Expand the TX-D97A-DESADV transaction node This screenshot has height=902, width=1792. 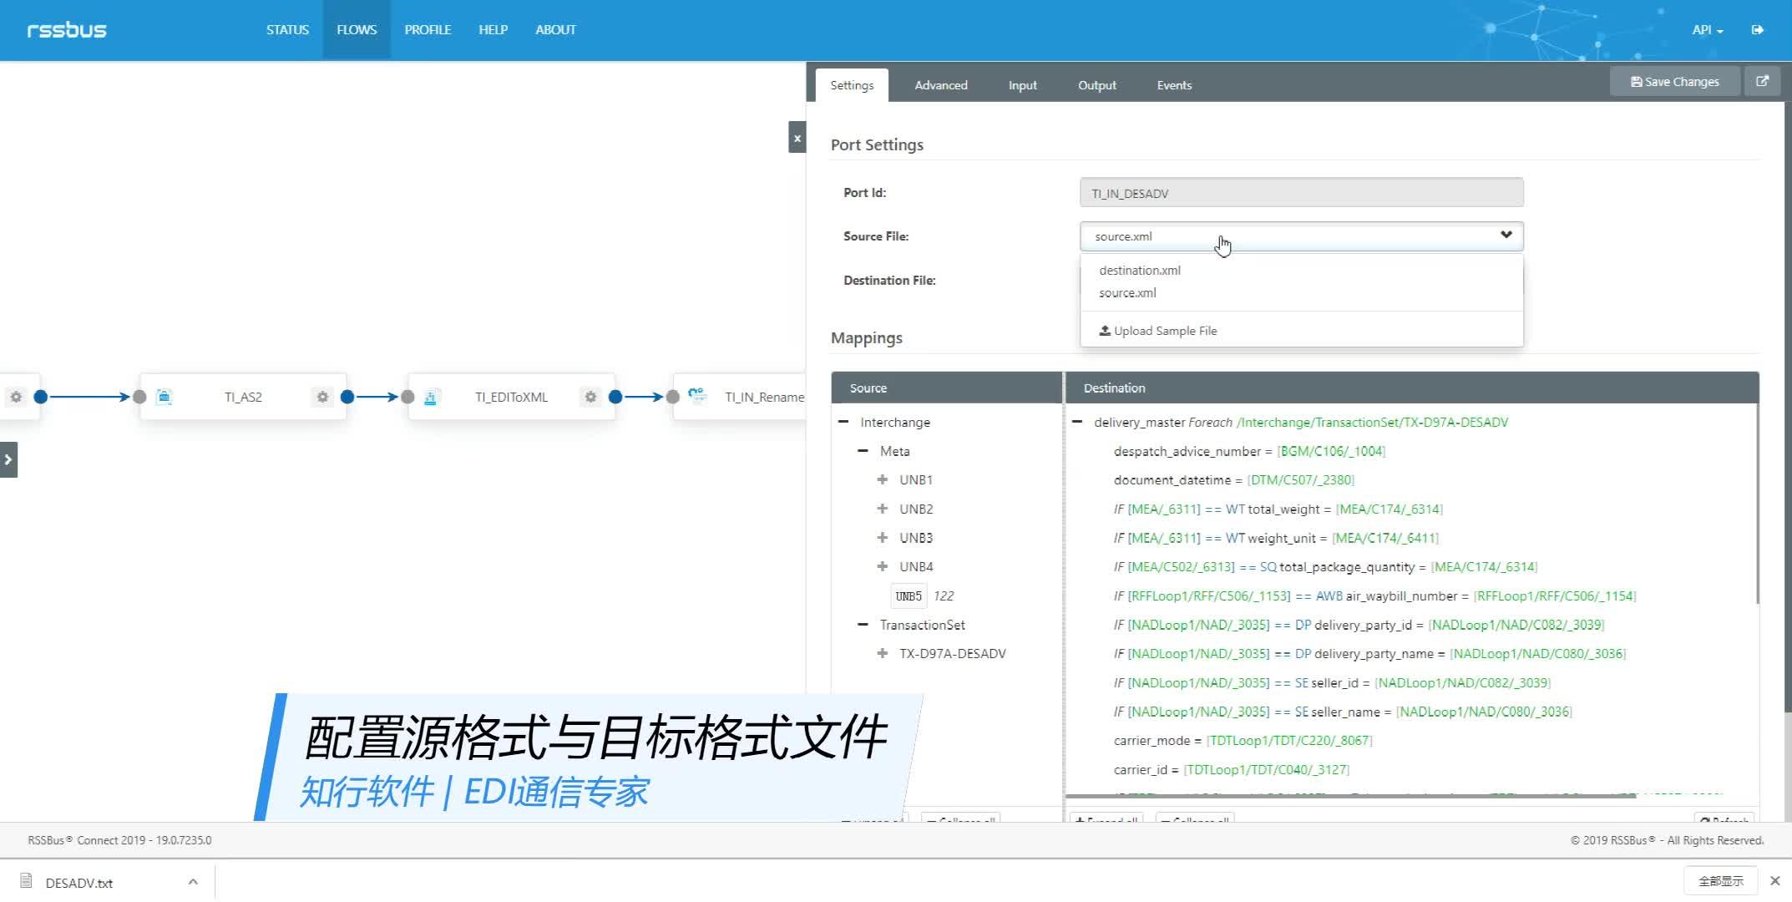pos(883,653)
